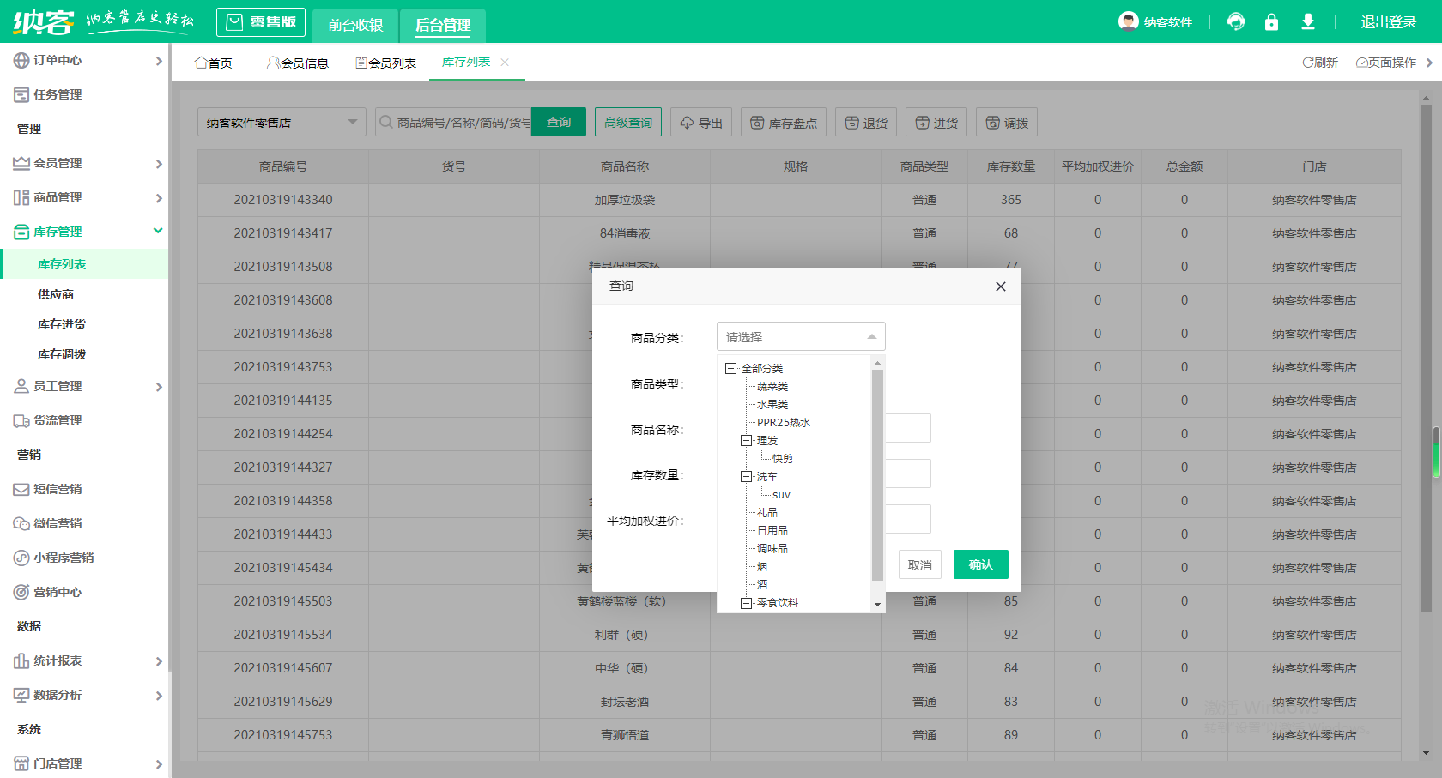The height and width of the screenshot is (778, 1442).
Task: Click the lock screen icon
Action: (x=1271, y=22)
